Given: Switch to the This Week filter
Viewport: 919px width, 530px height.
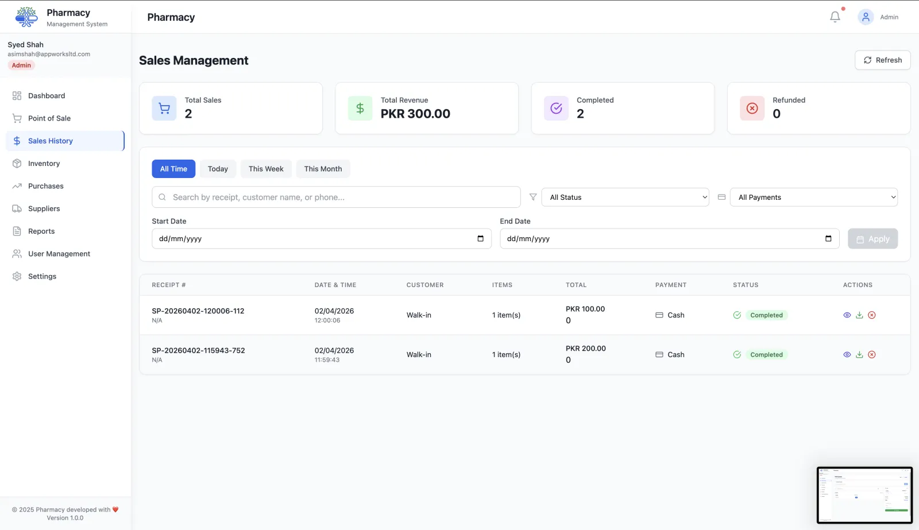Looking at the screenshot, I should click(266, 169).
